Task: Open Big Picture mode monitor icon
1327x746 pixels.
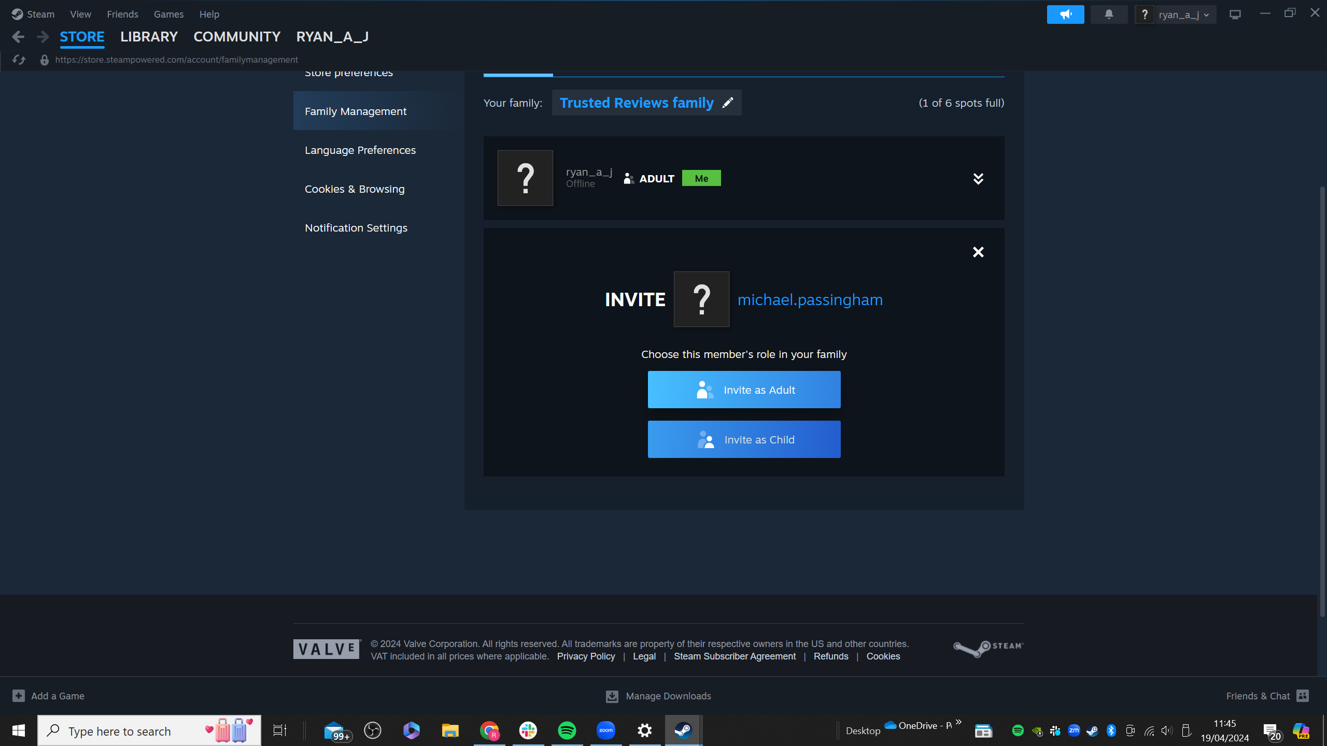Action: click(1235, 15)
